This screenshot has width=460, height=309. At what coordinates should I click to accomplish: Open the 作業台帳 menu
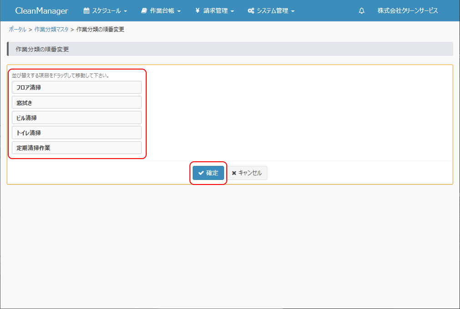coord(161,11)
